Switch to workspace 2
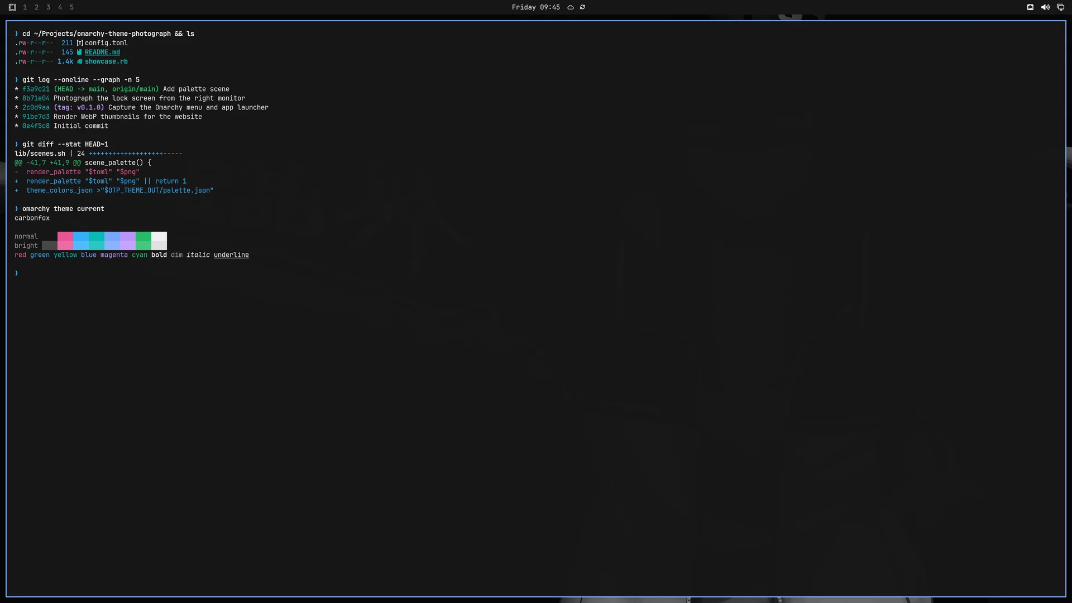This screenshot has height=603, width=1072. click(x=36, y=7)
